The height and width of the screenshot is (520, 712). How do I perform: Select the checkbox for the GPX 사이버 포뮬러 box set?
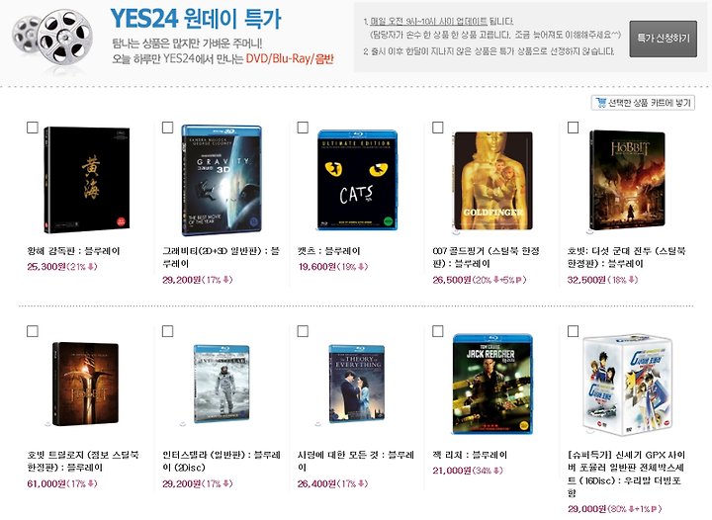point(573,331)
